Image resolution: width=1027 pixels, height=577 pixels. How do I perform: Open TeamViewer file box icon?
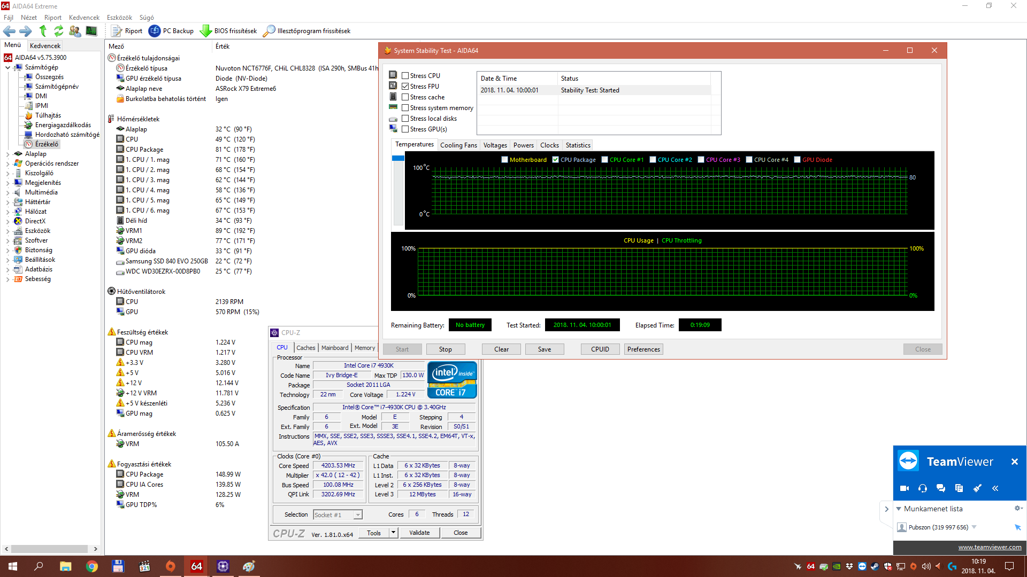tap(959, 488)
